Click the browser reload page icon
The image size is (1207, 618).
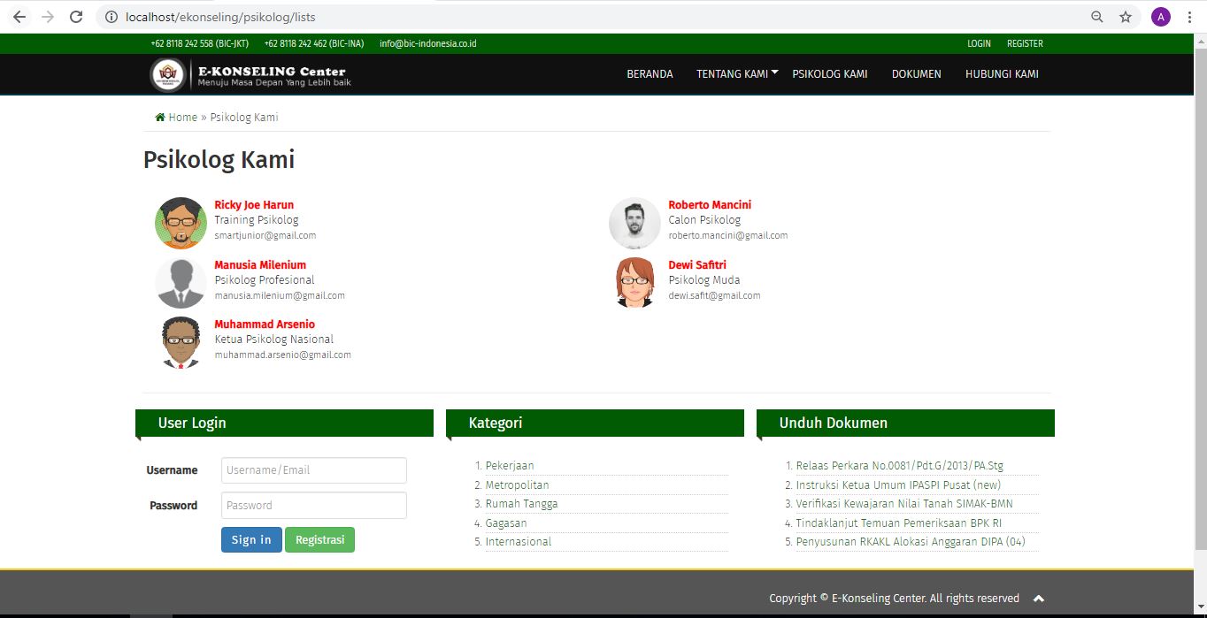coord(76,17)
